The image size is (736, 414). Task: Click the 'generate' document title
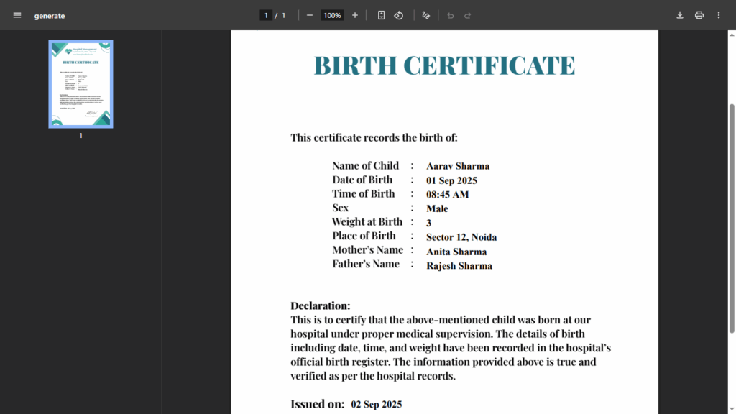click(50, 16)
